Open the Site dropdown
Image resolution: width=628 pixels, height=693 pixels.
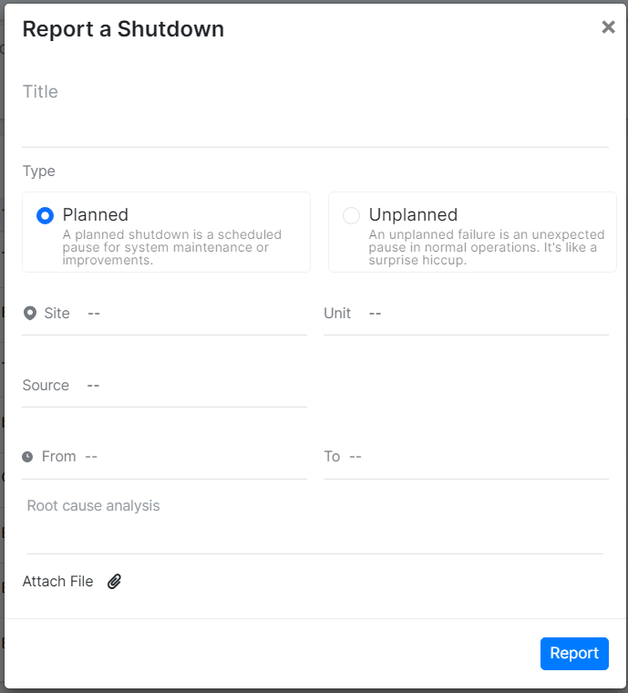tap(164, 314)
